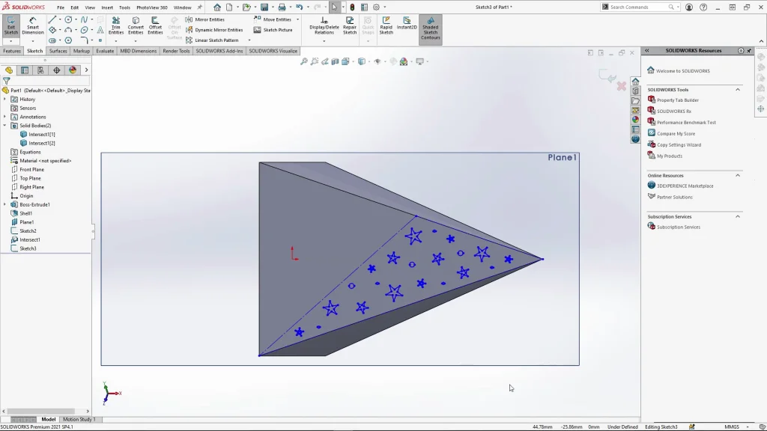767x431 pixels.
Task: Switch to the Surfaces ribbon tab
Action: coord(58,51)
